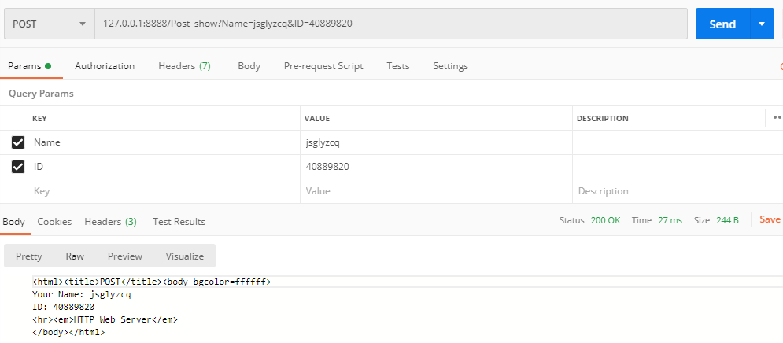
Task: Switch to the Params tab
Action: [29, 66]
